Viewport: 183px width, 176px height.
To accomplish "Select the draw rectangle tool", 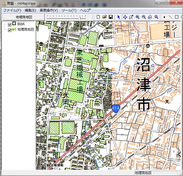I will click(x=177, y=17).
